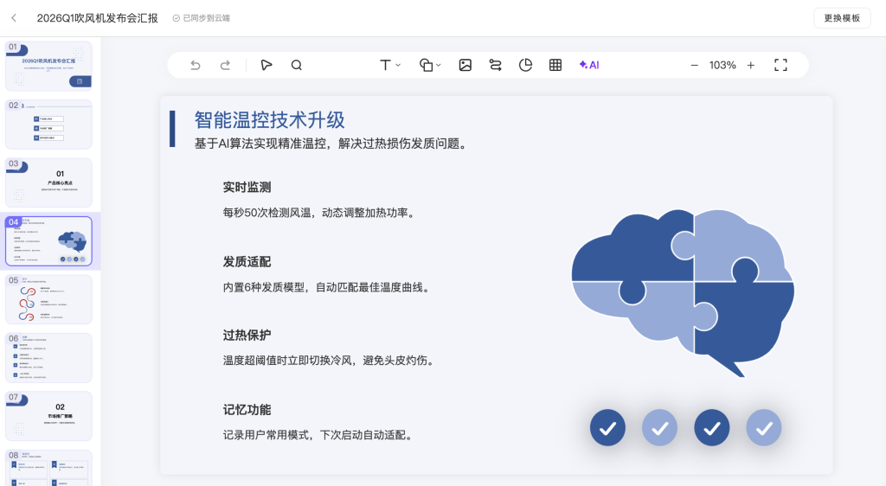
Task: Insert a chart with the pie icon
Action: [525, 65]
